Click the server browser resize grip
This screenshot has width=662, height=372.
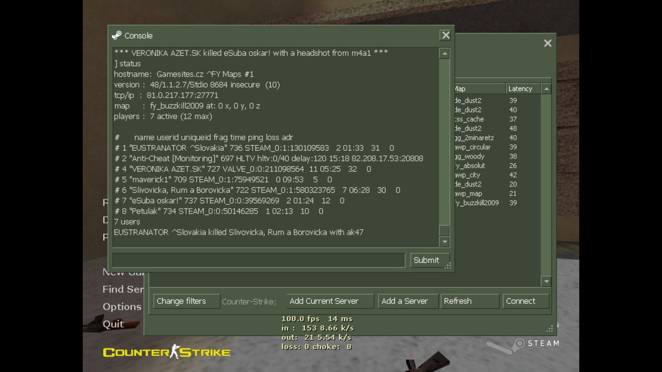click(550, 329)
